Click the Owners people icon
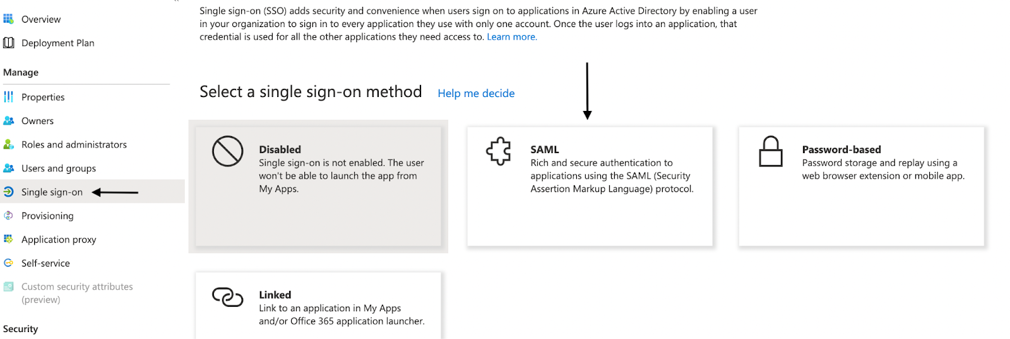The image size is (1010, 339). (9, 121)
